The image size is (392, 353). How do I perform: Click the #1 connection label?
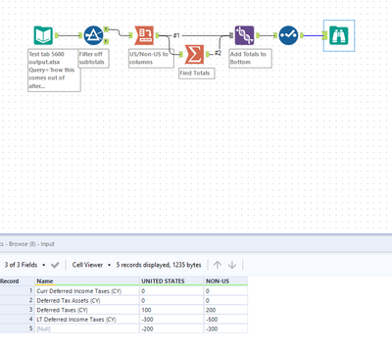(x=176, y=35)
